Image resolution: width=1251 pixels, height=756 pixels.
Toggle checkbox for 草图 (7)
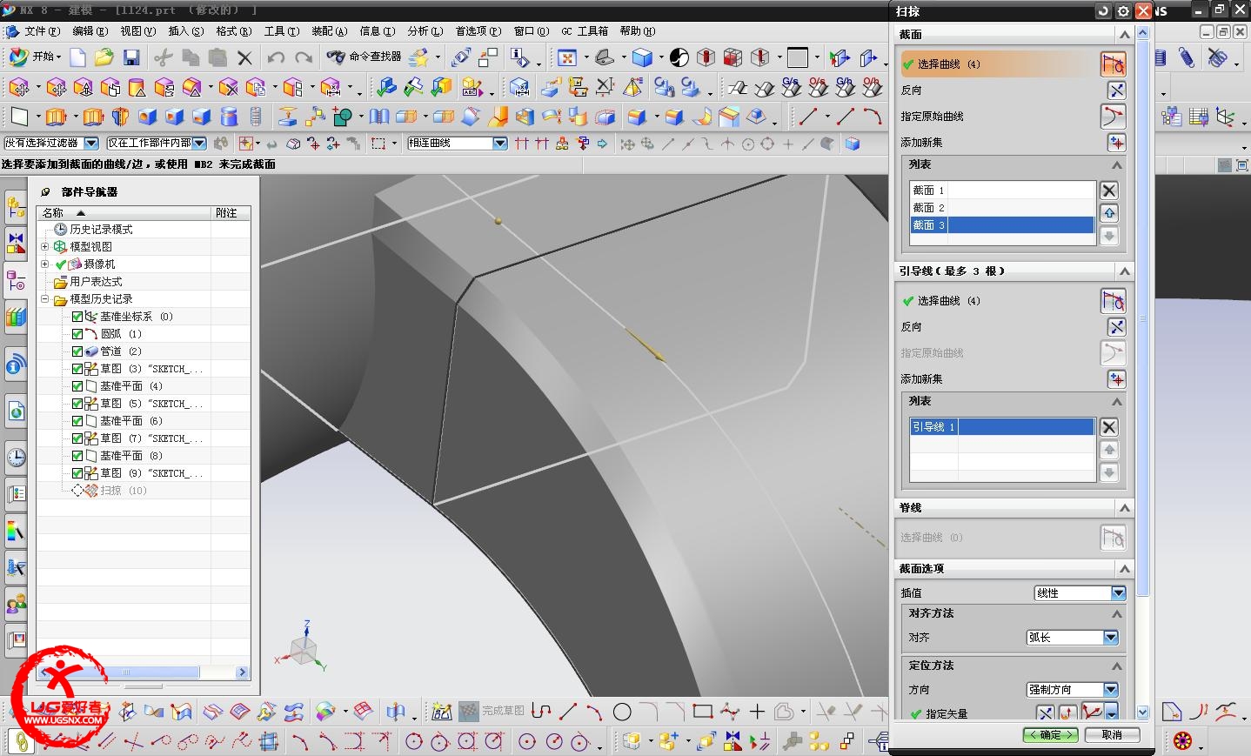click(x=77, y=438)
